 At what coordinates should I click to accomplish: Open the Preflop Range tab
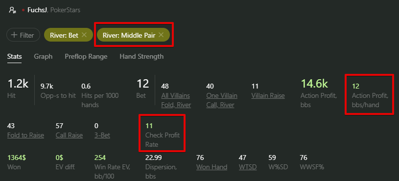point(86,56)
